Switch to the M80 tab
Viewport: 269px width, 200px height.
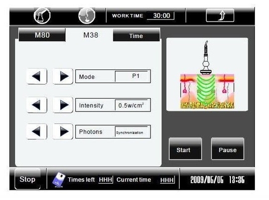pyautogui.click(x=42, y=35)
